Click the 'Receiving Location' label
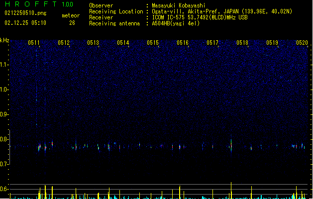Viewport: 313px width, 199px height. (x=116, y=11)
